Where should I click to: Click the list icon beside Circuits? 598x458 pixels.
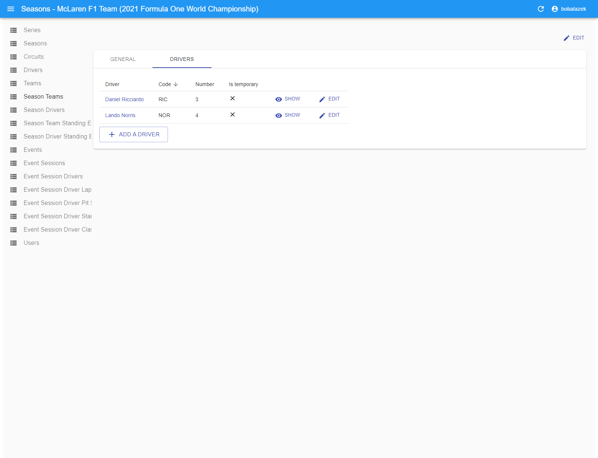[x=14, y=57]
